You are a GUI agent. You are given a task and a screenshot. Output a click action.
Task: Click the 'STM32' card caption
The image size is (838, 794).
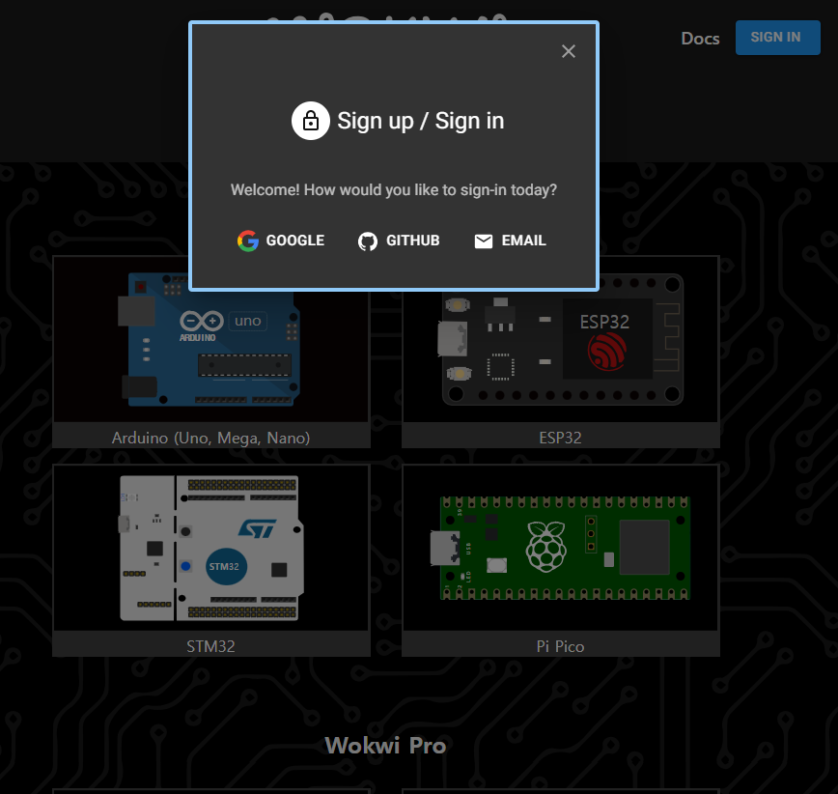(x=210, y=646)
